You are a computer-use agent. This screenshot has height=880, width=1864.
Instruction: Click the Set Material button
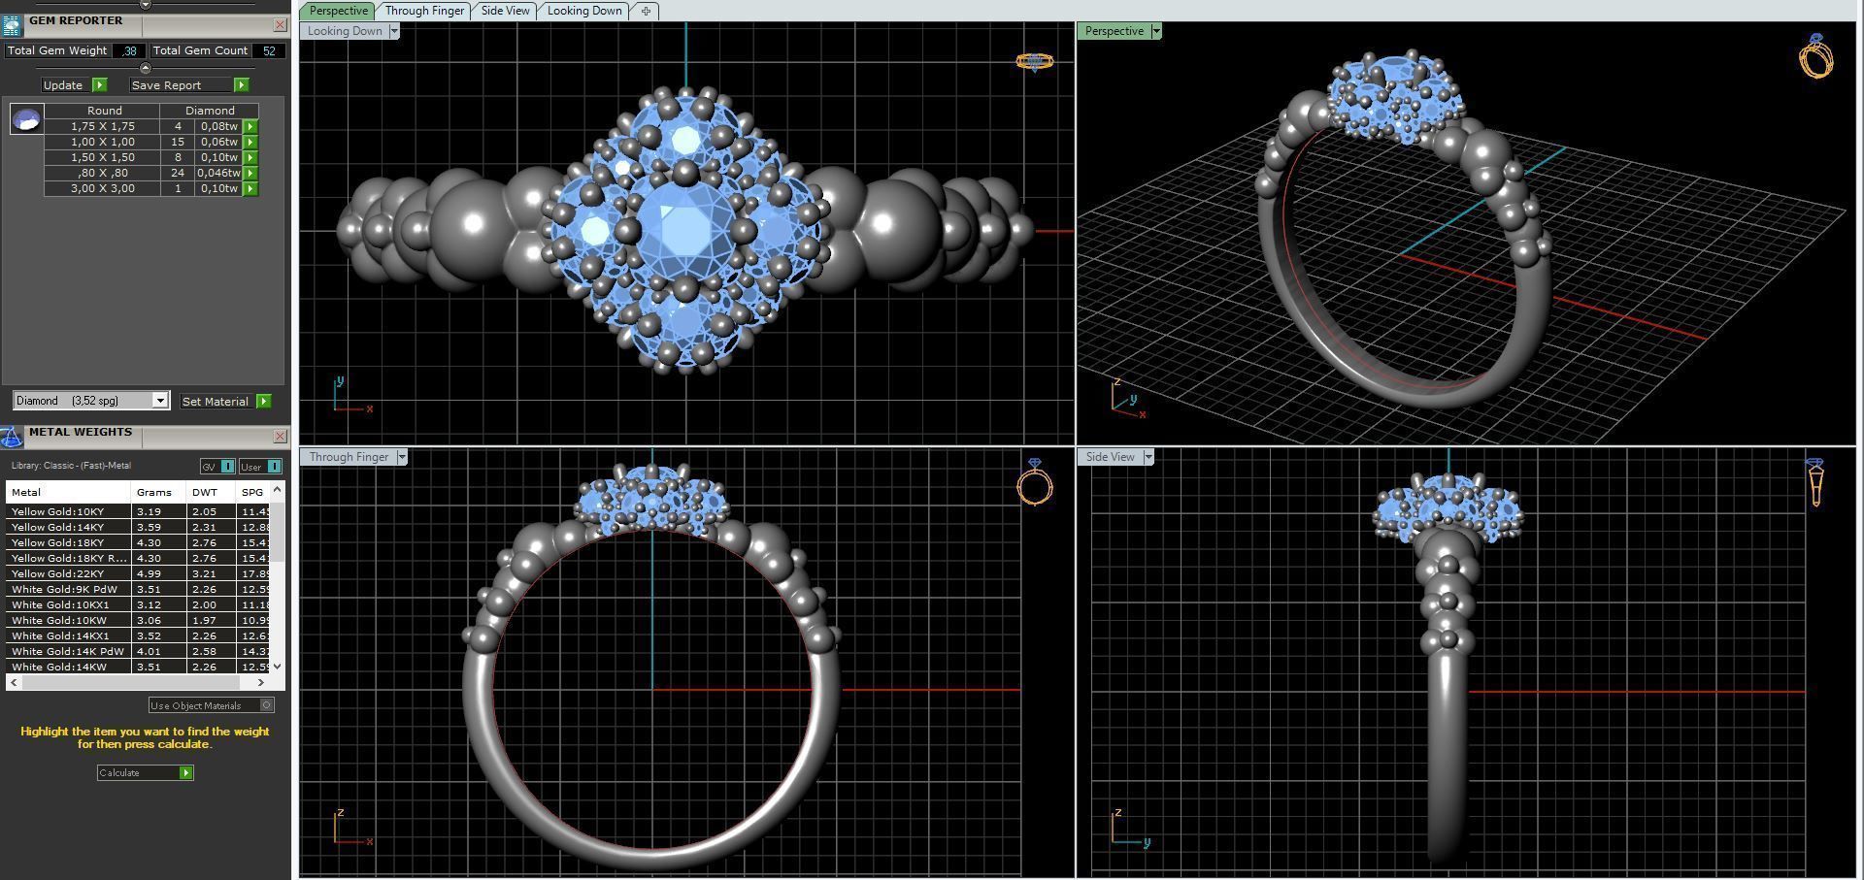tap(216, 401)
